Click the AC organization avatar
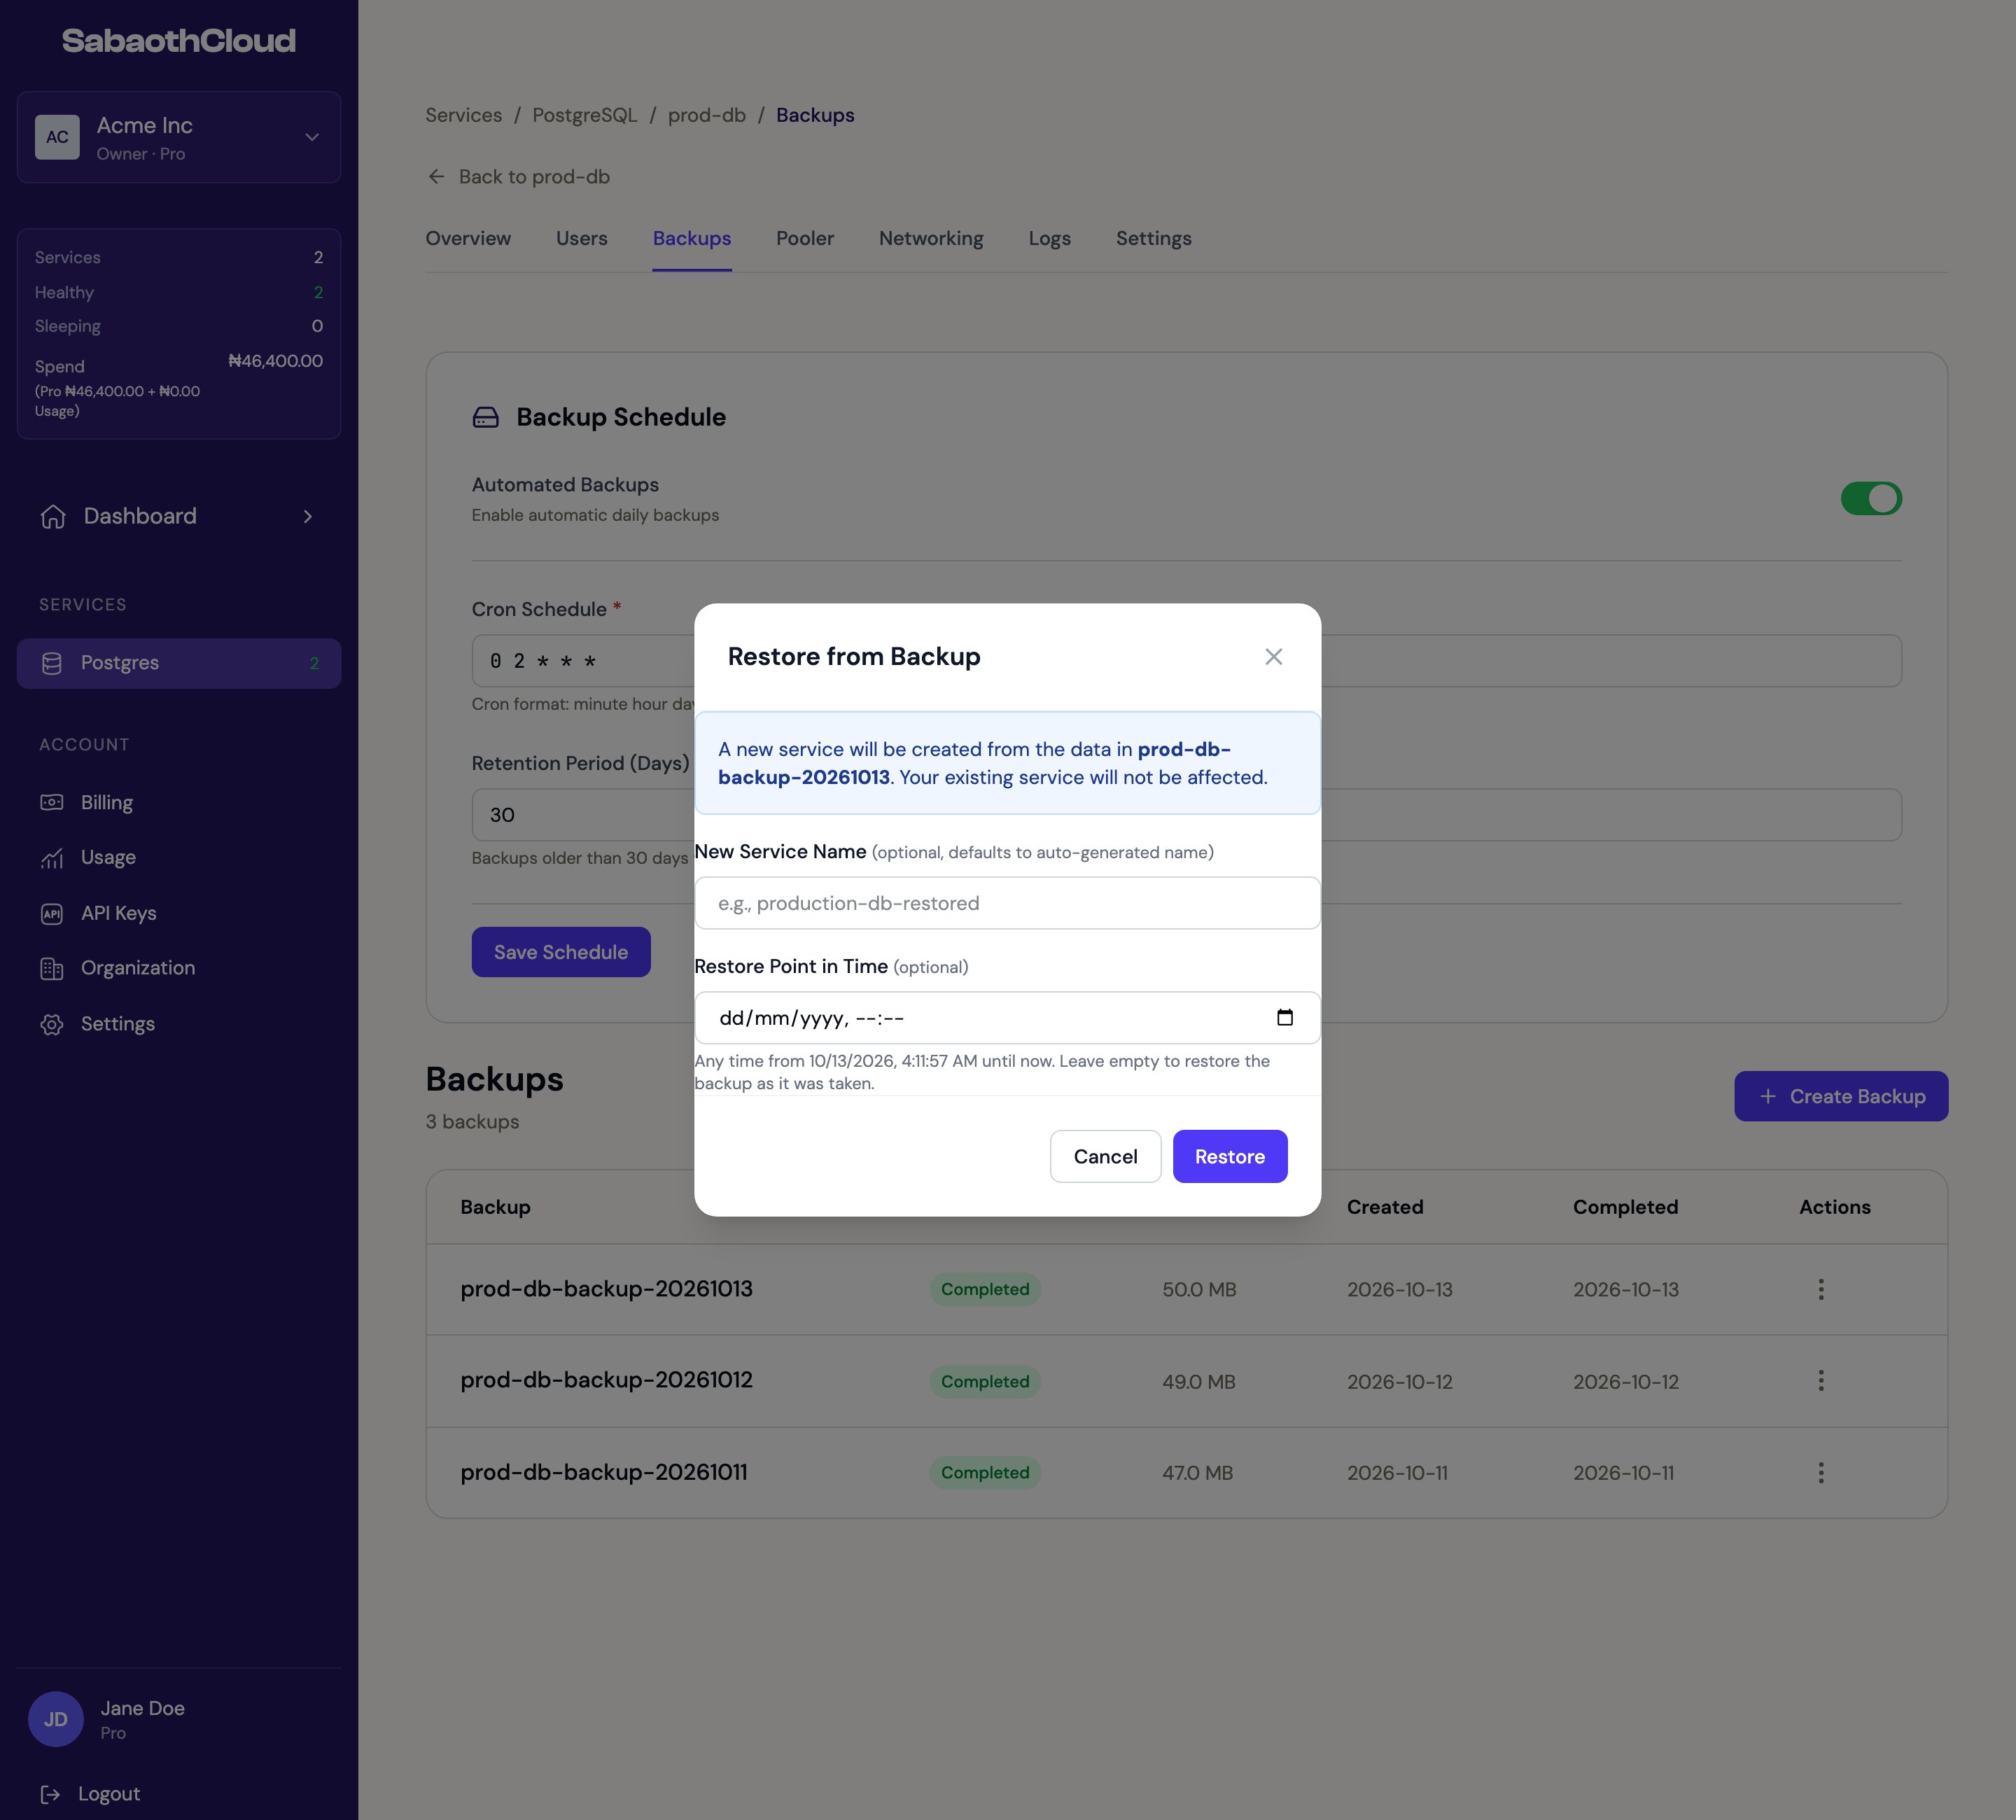This screenshot has width=2016, height=1820. coord(57,137)
